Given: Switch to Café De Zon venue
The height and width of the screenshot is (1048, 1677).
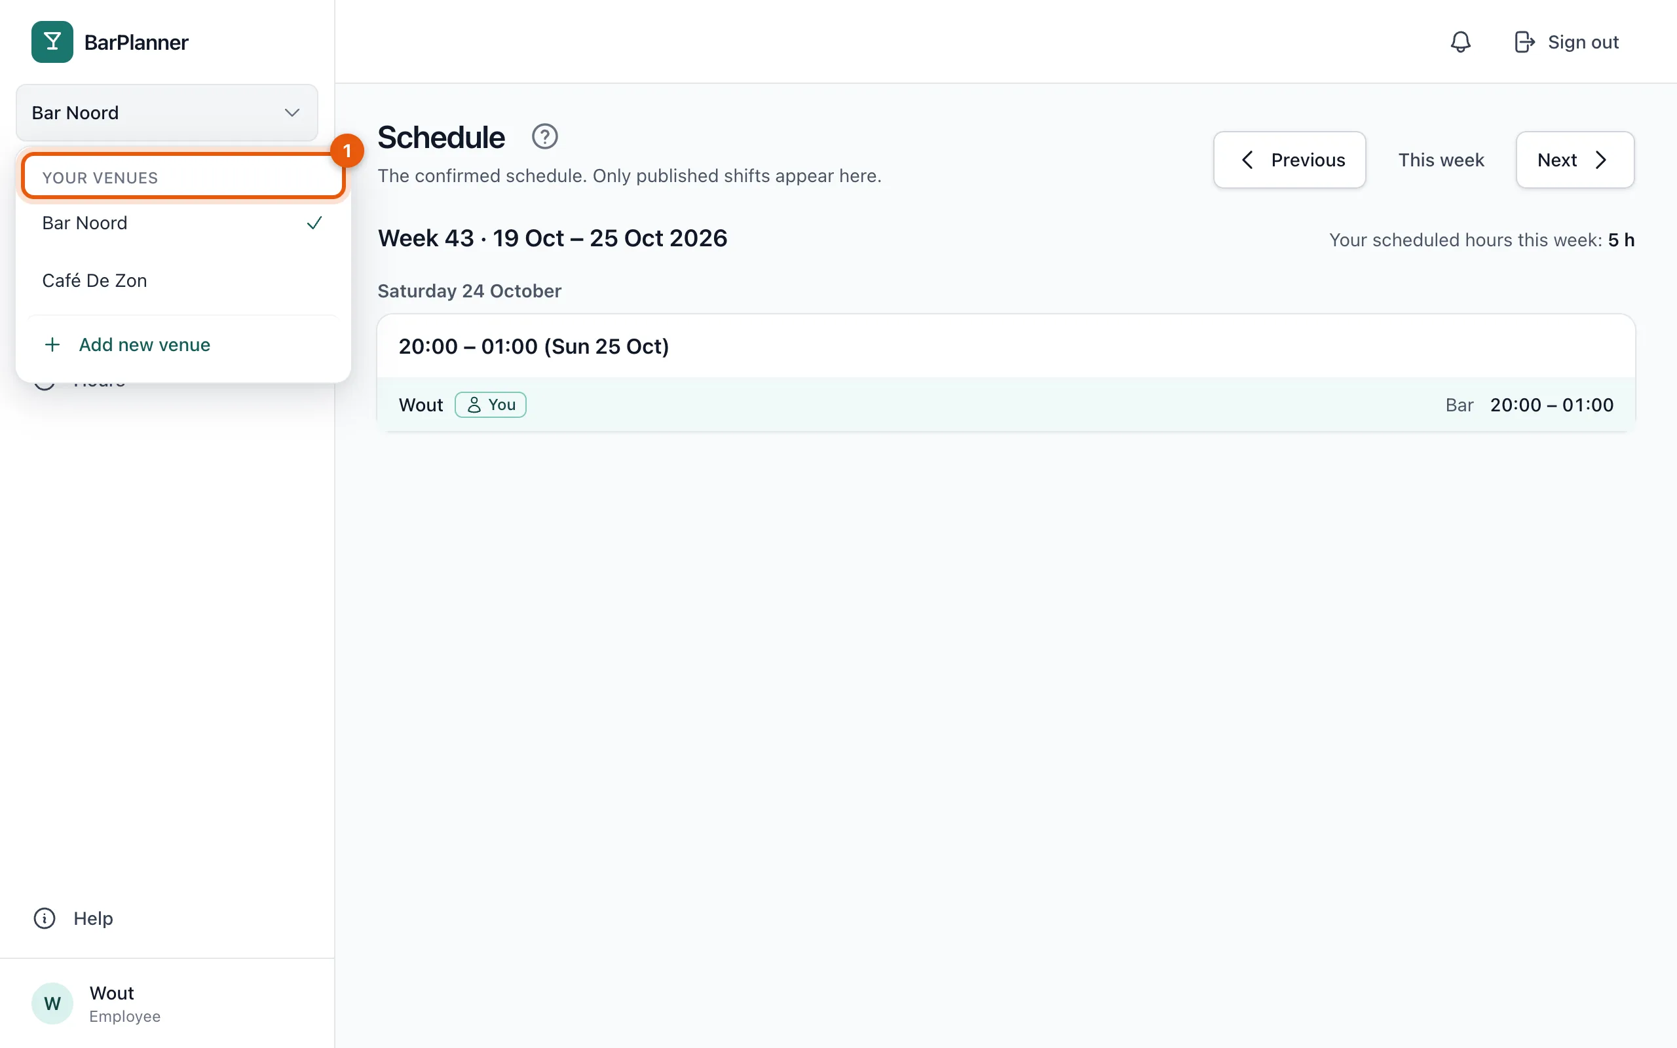Looking at the screenshot, I should point(183,281).
